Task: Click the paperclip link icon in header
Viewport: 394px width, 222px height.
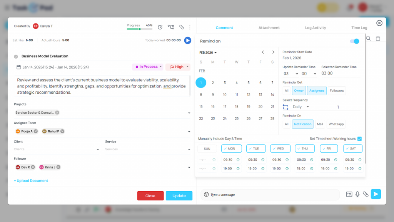Action: pyautogui.click(x=182, y=27)
